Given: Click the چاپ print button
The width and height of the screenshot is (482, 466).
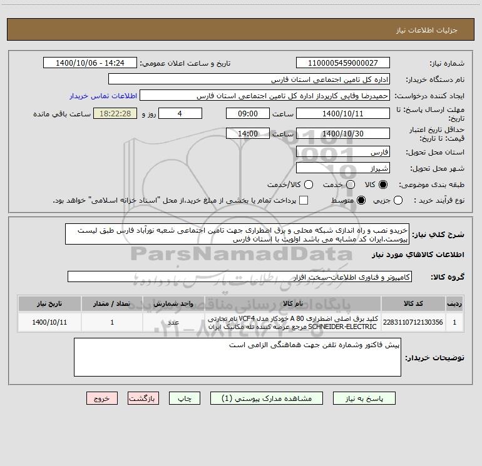Looking at the screenshot, I should pyautogui.click(x=185, y=398).
